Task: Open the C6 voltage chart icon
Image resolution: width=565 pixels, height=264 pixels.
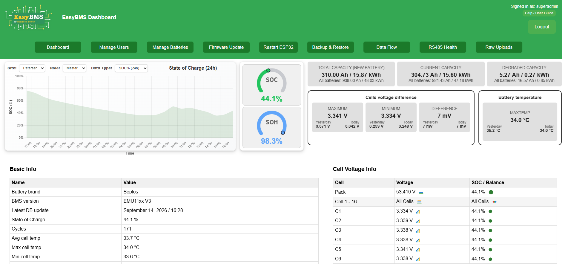Action: 418,259
